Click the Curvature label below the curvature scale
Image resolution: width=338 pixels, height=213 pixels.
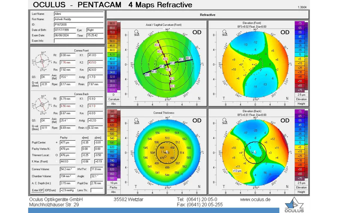(114, 99)
